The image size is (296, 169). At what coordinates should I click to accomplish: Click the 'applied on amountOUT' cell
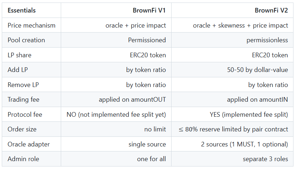pyautogui.click(x=132, y=100)
